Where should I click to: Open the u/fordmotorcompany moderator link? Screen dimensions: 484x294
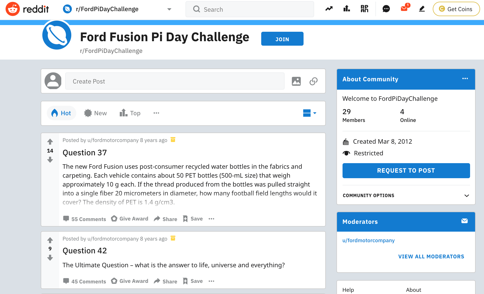point(368,240)
